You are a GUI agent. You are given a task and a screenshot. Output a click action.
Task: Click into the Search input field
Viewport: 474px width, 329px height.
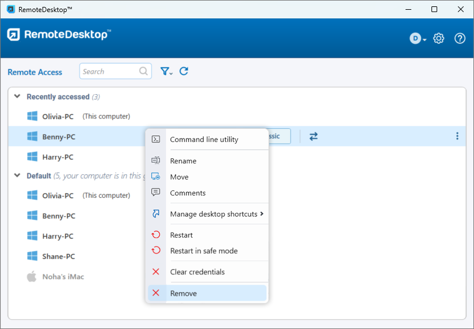click(109, 71)
